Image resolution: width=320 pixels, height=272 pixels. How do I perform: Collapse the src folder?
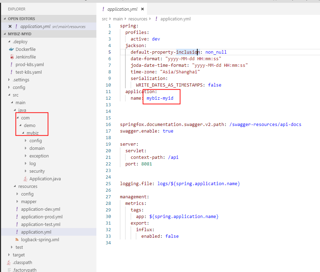[x=9, y=95]
